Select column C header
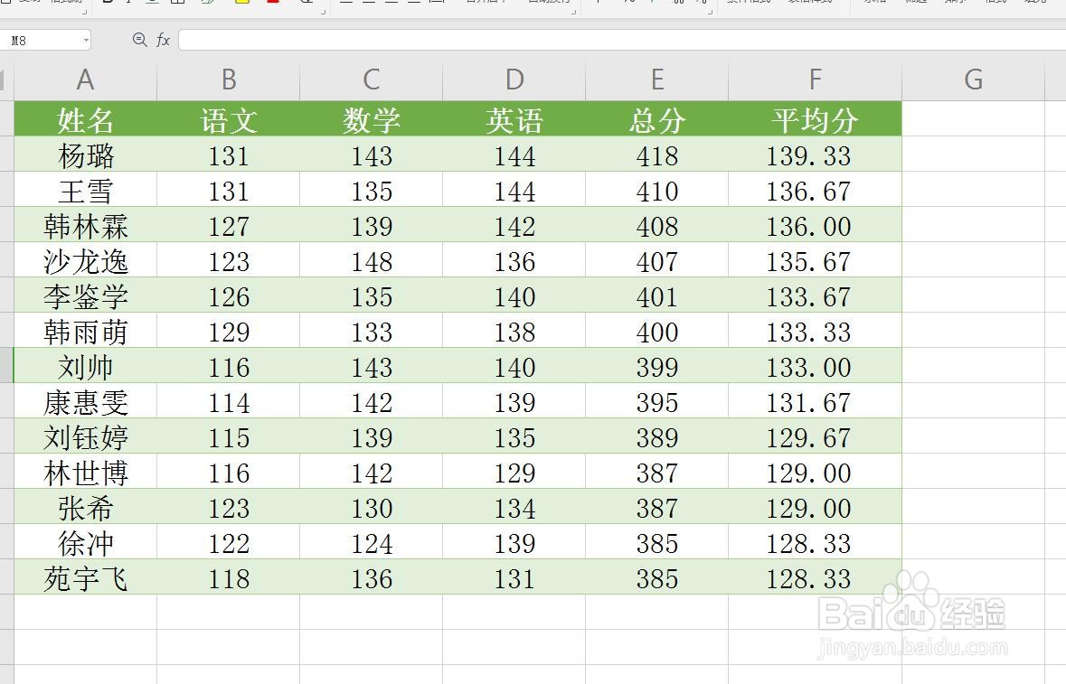Screen dimensions: 1066x684 pos(372,80)
